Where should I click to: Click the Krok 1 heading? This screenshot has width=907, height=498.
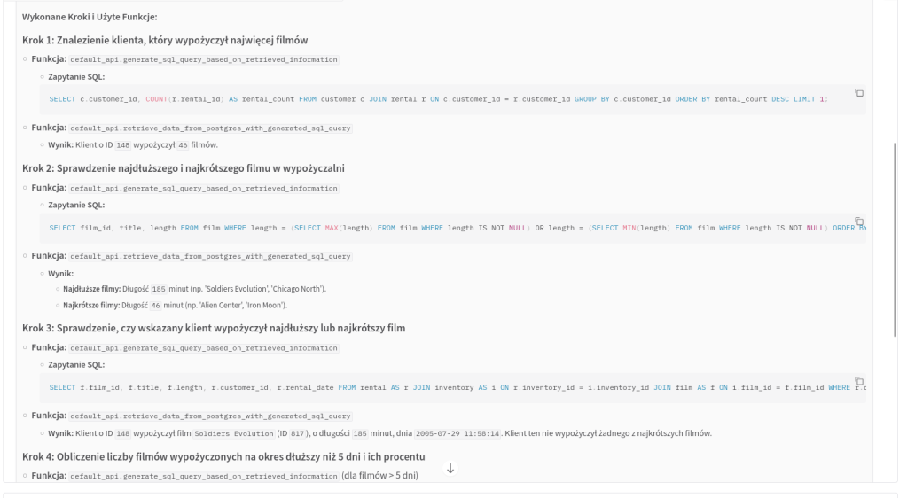pyautogui.click(x=165, y=41)
